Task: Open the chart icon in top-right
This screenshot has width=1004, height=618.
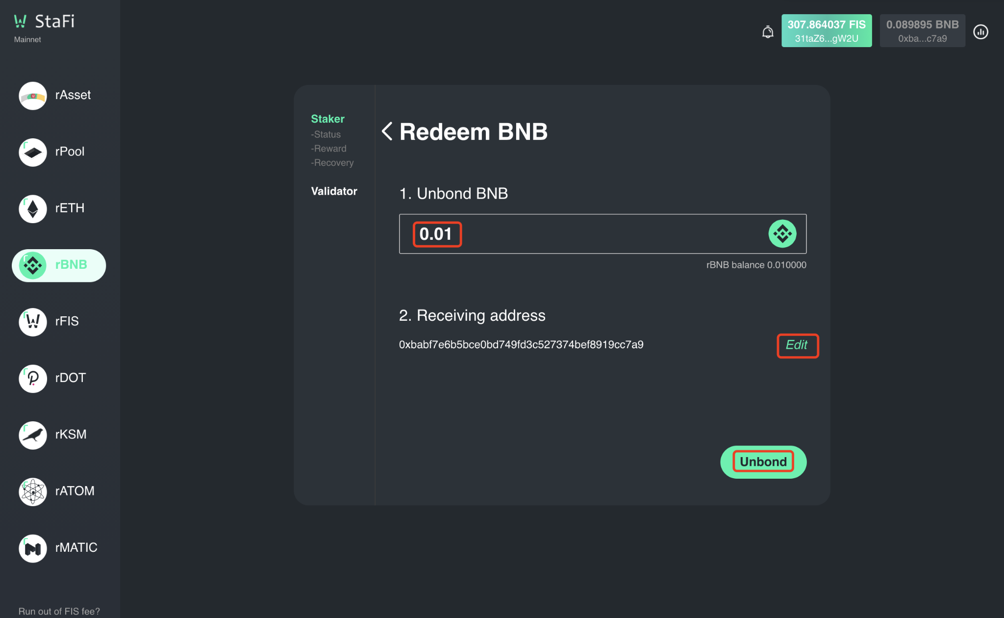Action: pos(980,32)
